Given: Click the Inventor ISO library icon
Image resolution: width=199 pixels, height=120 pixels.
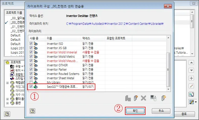Looking at the screenshot, I should point(35,44).
